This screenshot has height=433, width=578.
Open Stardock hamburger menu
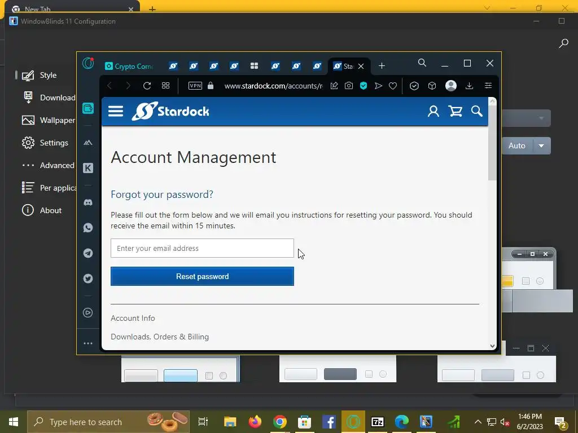point(116,111)
